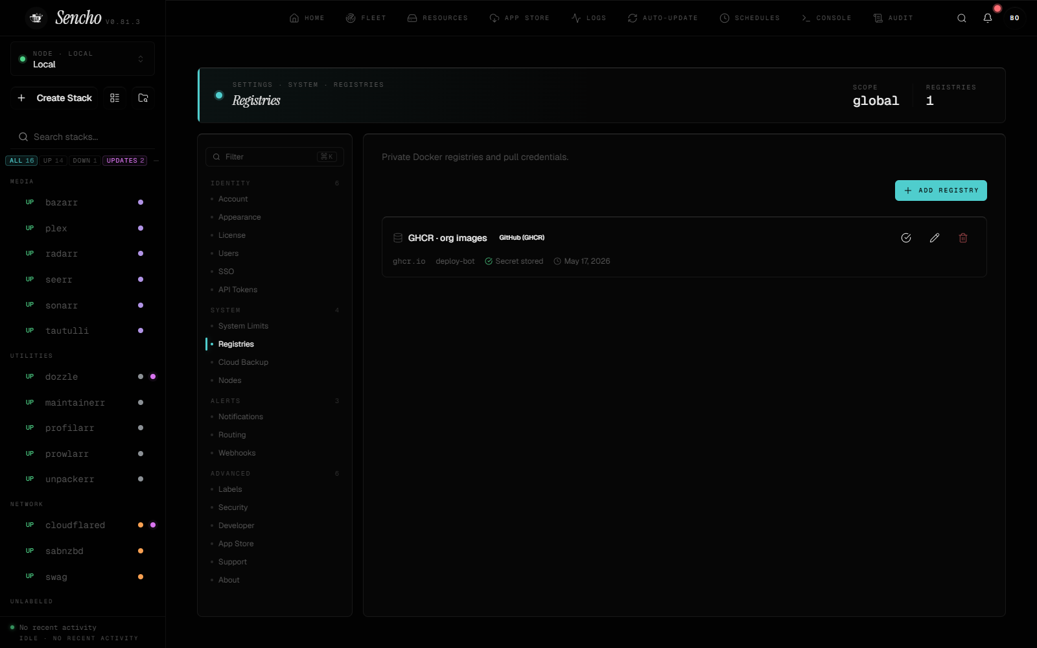Open the Audit page
Viewport: 1037px width, 648px height.
point(893,18)
